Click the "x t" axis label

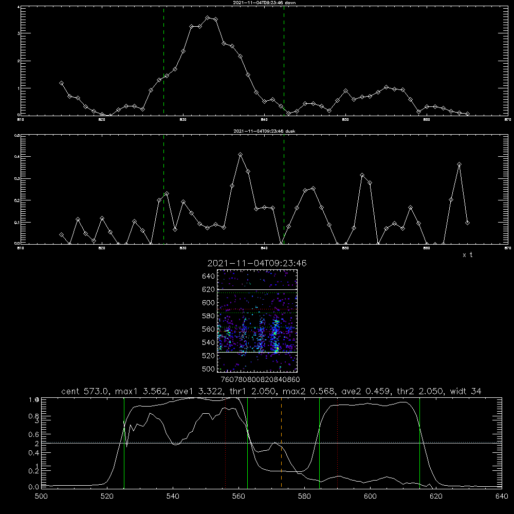coord(467,255)
